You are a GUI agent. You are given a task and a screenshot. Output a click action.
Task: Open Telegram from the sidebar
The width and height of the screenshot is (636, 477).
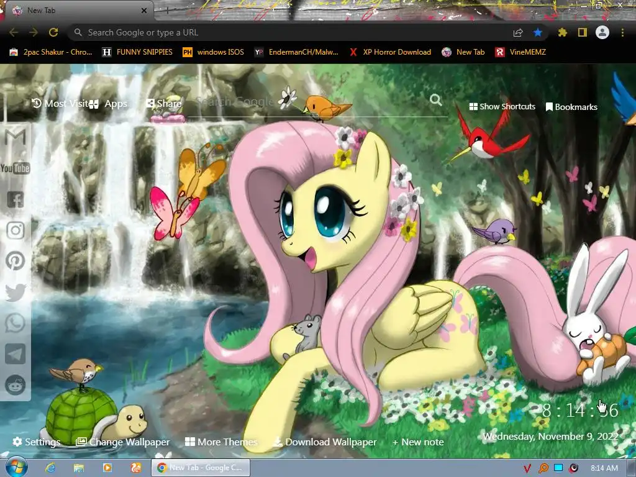16,353
